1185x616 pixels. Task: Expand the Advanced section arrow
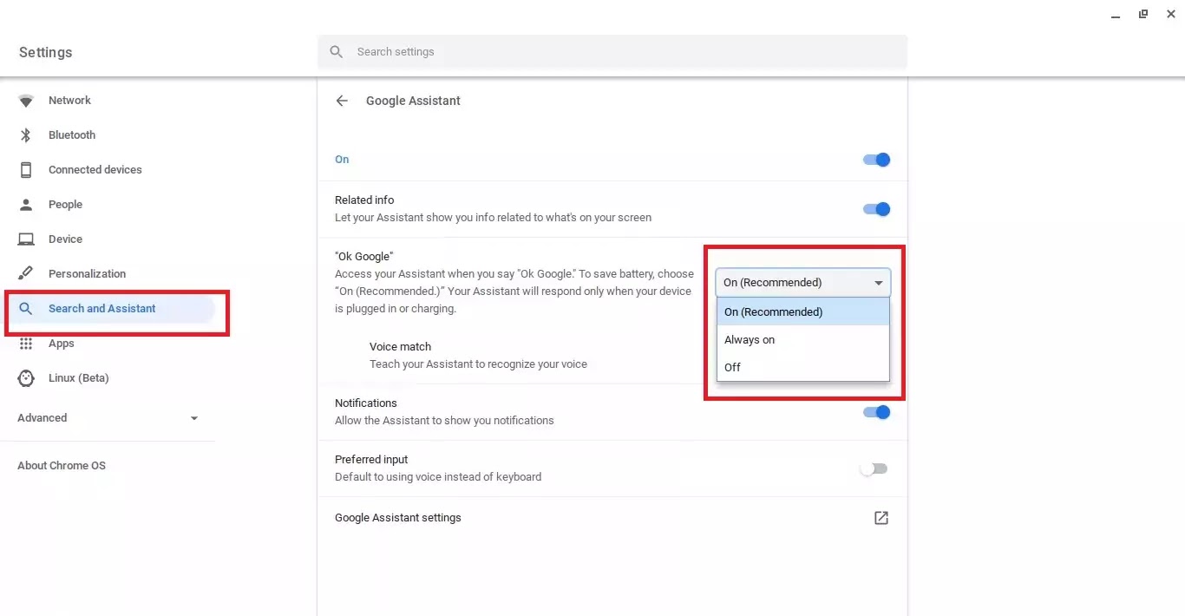coord(194,418)
